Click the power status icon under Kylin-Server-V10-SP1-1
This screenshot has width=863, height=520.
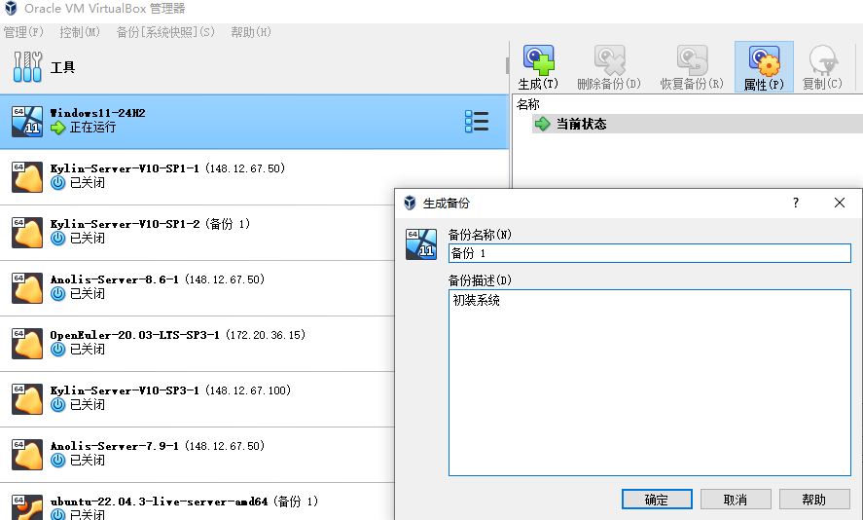[57, 183]
